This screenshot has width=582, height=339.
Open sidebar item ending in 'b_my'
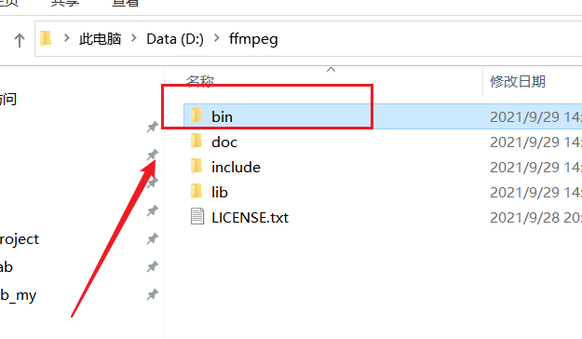[19, 296]
